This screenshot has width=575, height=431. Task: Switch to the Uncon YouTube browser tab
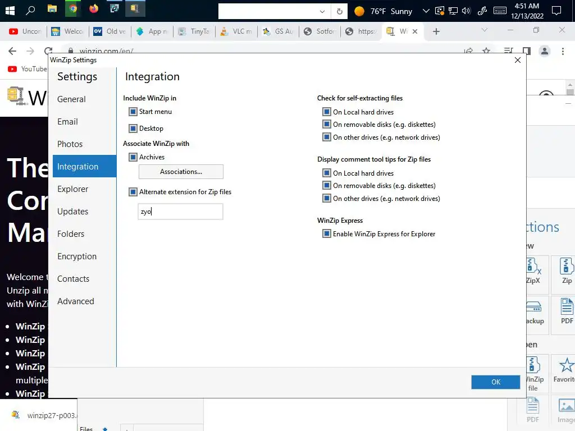point(25,31)
